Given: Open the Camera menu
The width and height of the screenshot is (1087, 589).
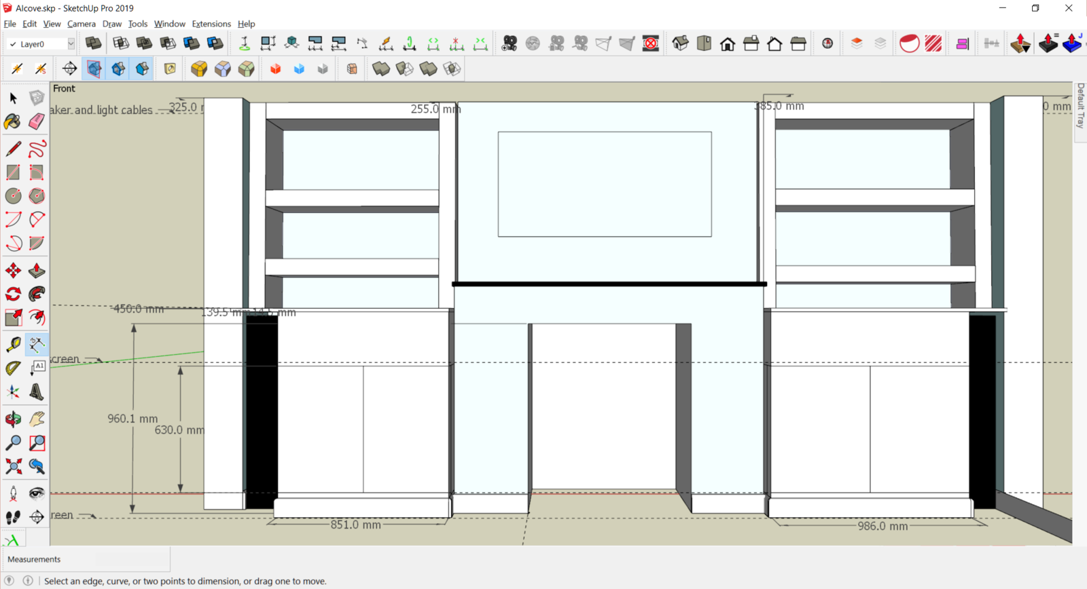Looking at the screenshot, I should pyautogui.click(x=81, y=24).
